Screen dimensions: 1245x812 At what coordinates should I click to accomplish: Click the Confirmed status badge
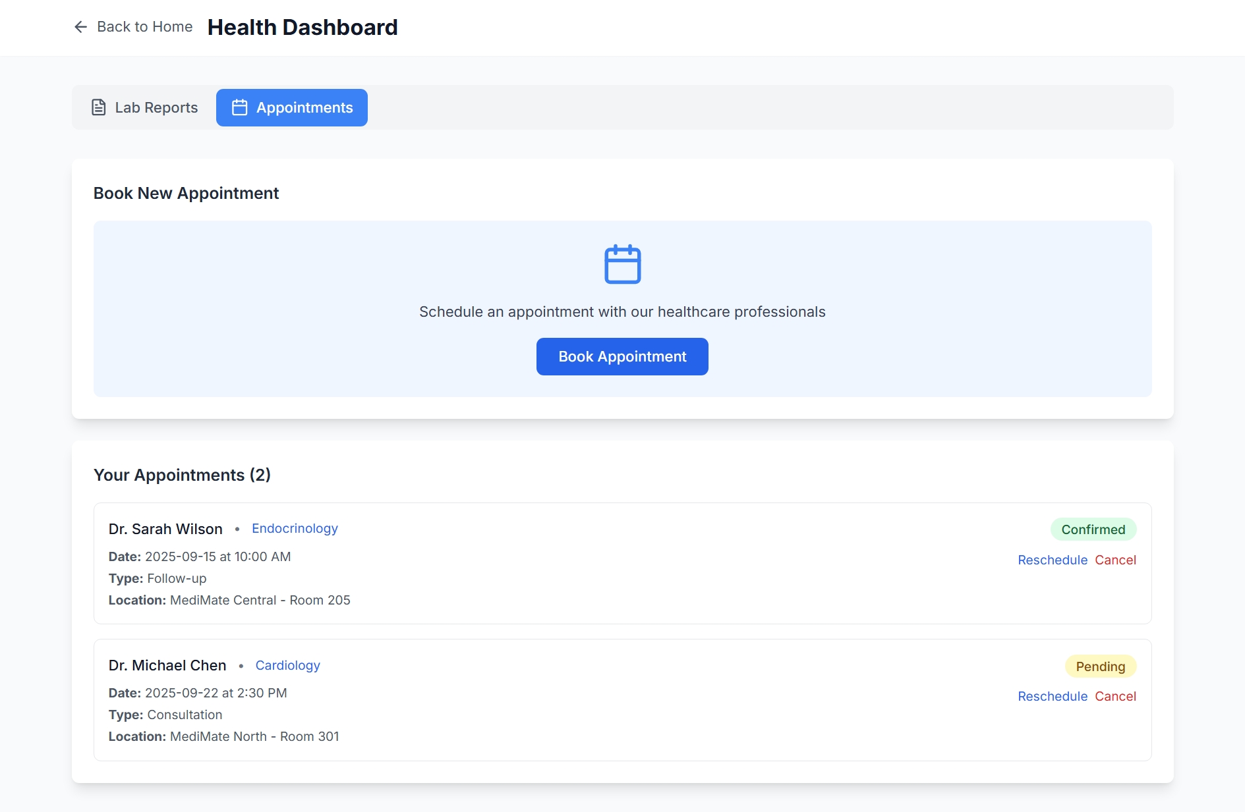tap(1093, 529)
